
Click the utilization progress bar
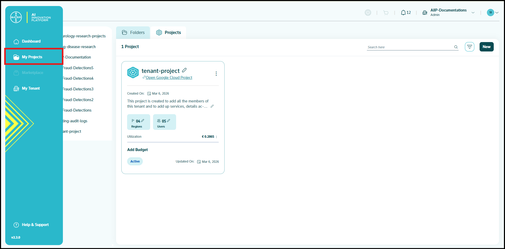173,142
